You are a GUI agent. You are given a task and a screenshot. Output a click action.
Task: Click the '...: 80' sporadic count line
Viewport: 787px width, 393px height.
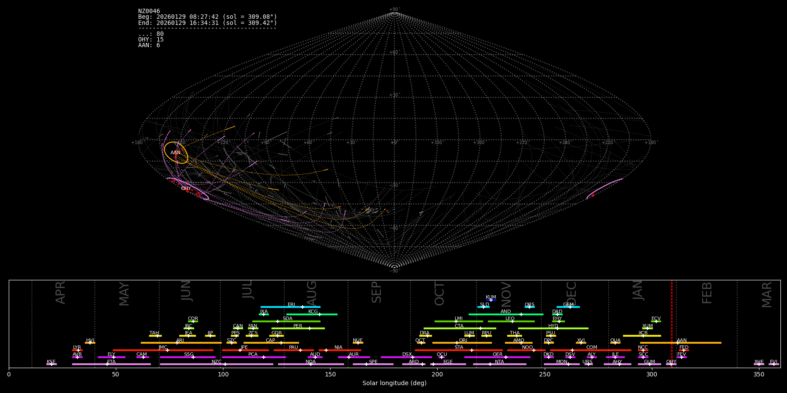click(151, 34)
